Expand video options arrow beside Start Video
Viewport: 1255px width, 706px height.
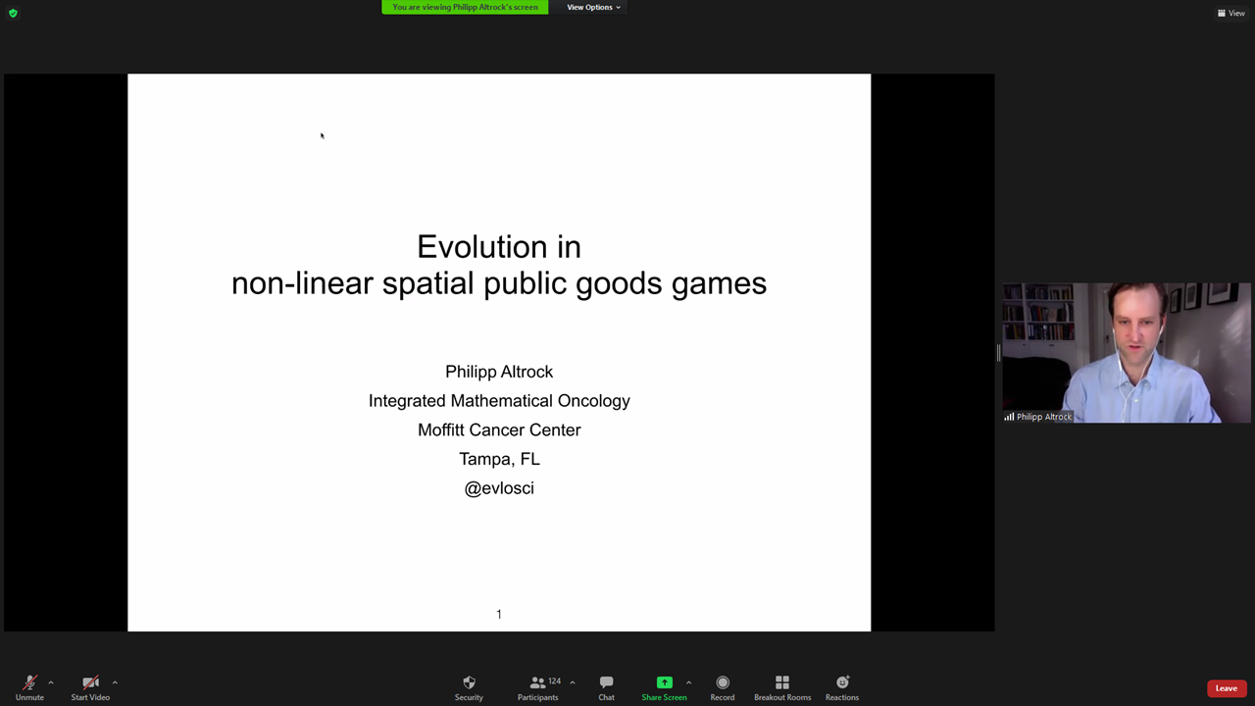tap(115, 682)
